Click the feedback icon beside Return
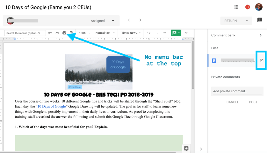This screenshot has height=153, width=267. [x=260, y=20]
